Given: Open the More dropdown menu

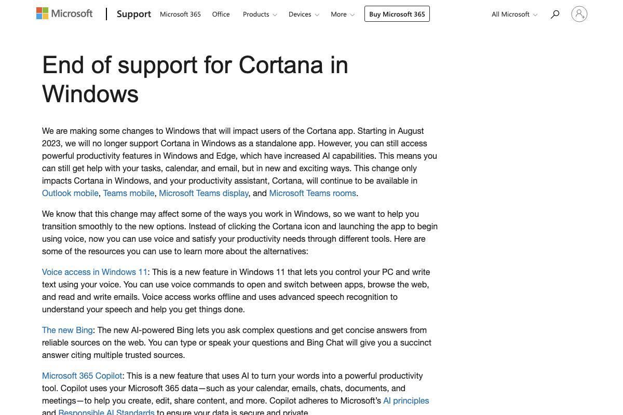Looking at the screenshot, I should [342, 14].
